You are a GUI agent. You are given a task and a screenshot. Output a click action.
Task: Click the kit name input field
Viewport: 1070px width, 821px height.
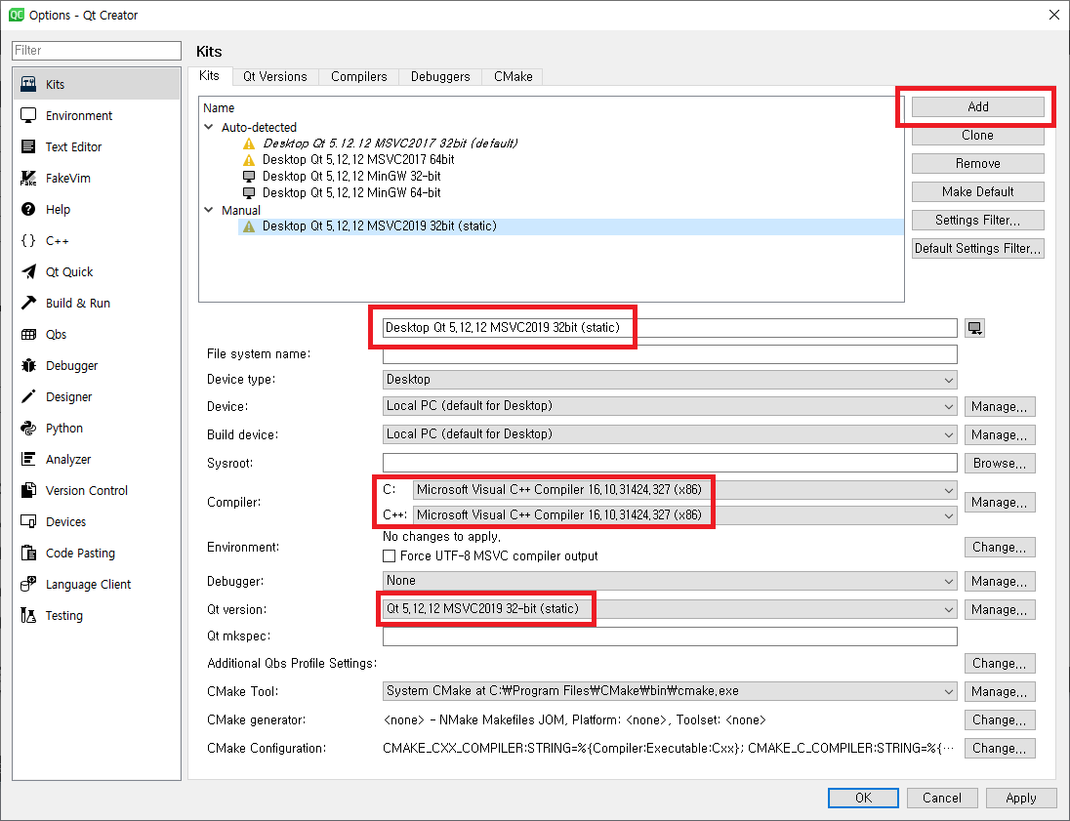click(x=670, y=328)
